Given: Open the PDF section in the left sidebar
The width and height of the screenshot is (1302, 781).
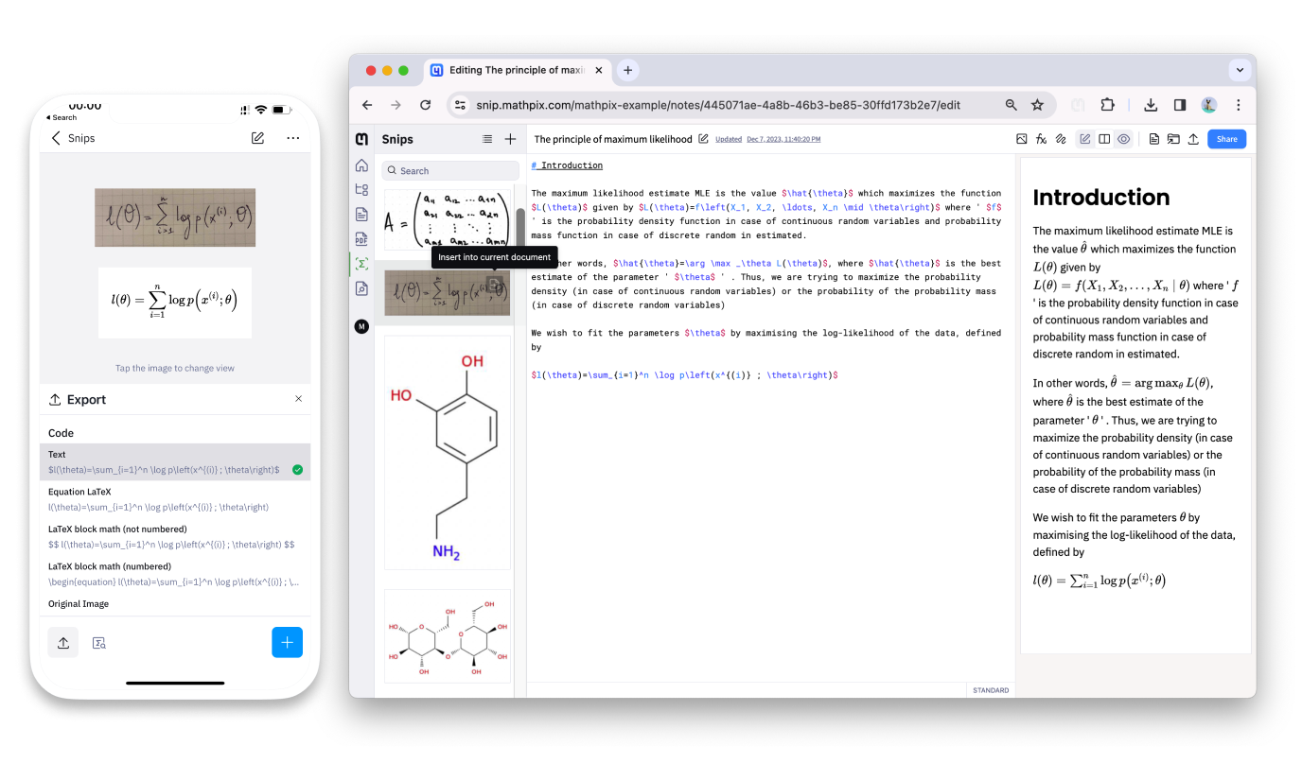Looking at the screenshot, I should (361, 238).
